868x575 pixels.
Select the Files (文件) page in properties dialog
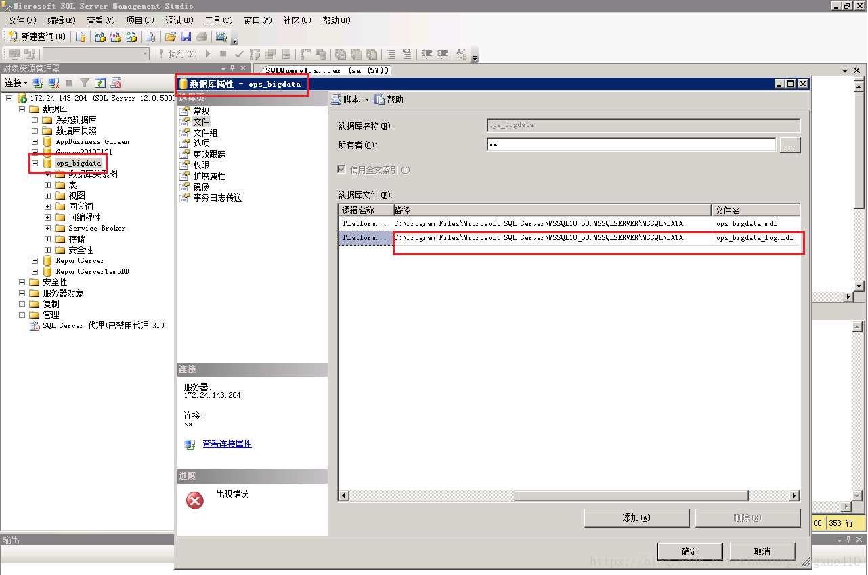[201, 122]
